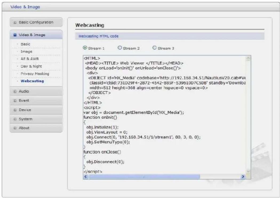The height and width of the screenshot is (198, 280).
Task: Open the Webcasting submenu item
Action: tap(32, 81)
